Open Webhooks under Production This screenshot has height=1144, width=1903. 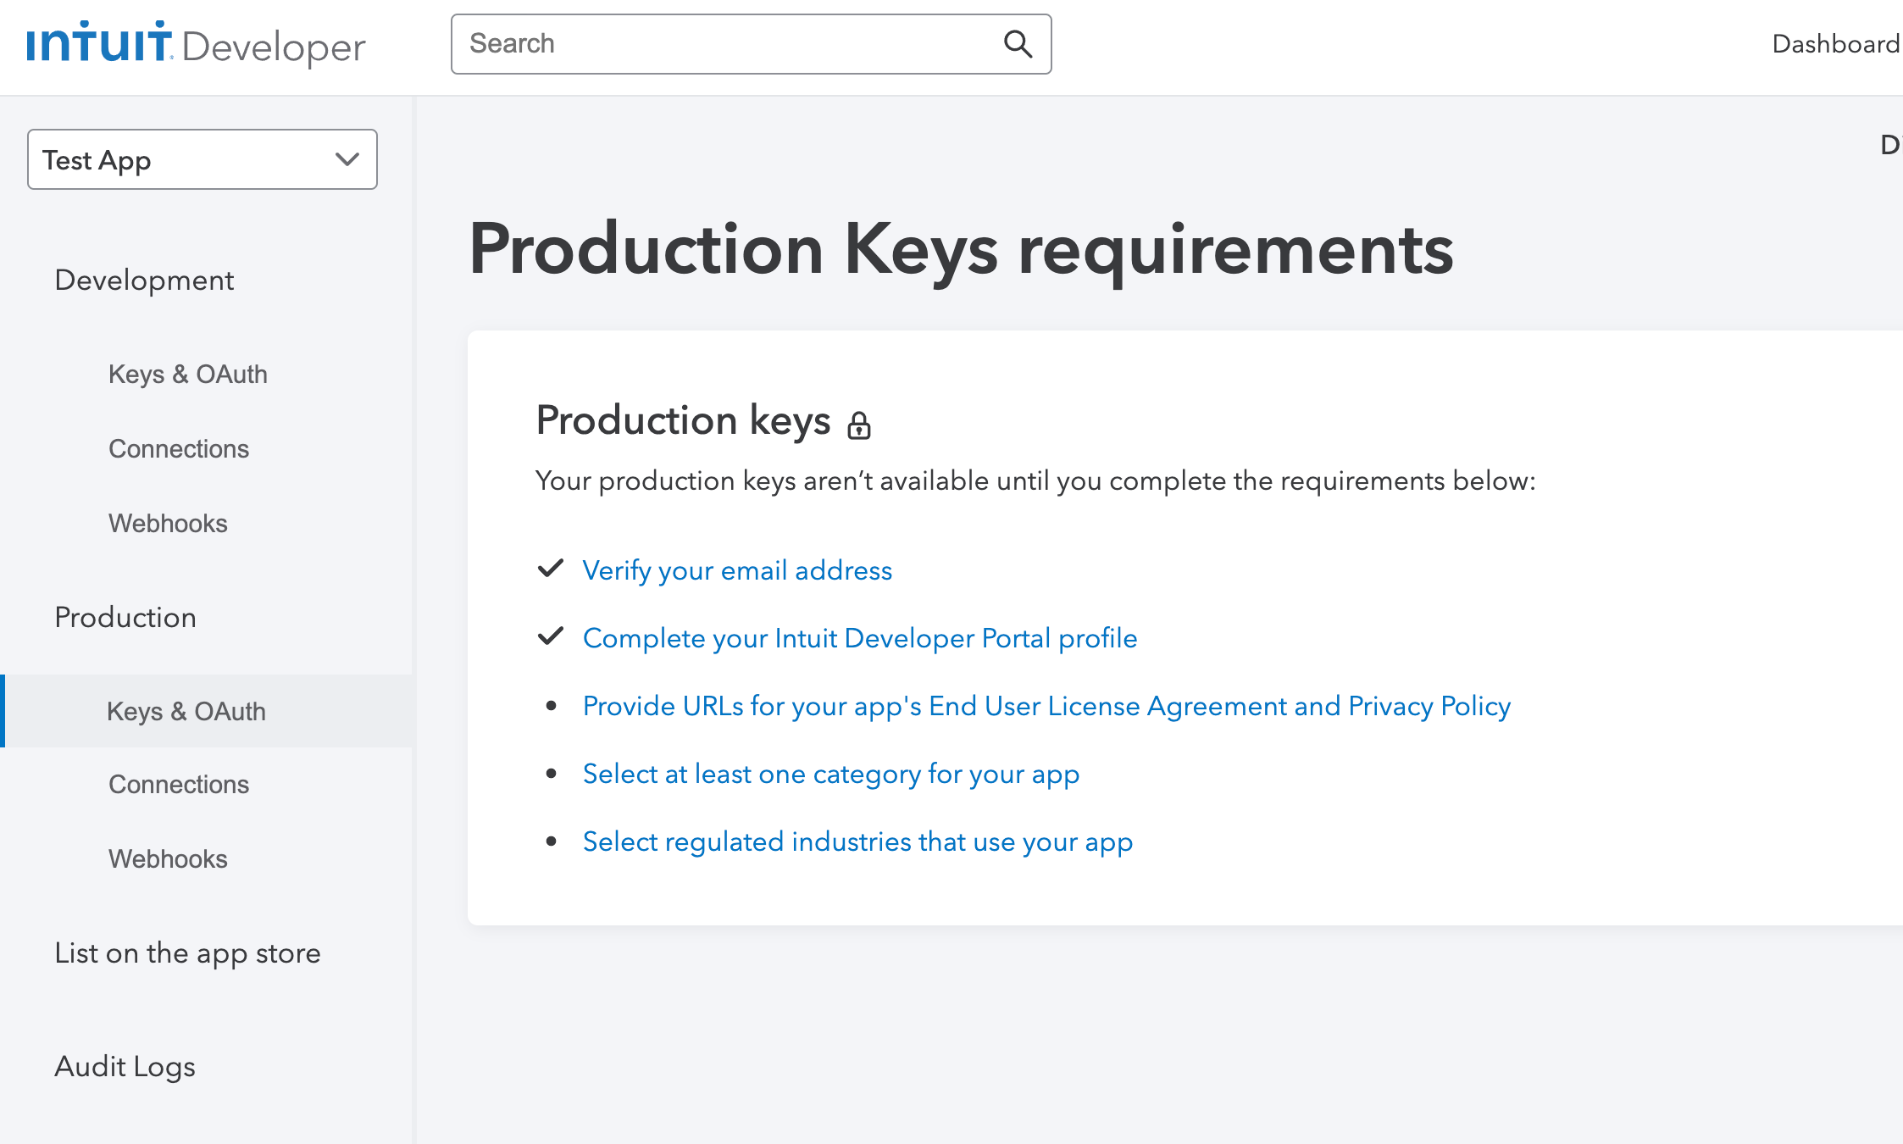pos(168,858)
